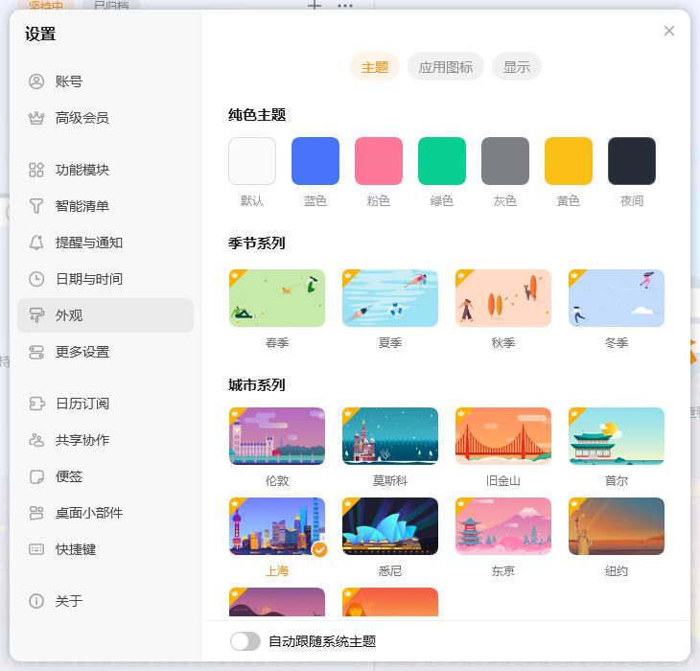Choose the 灰色 color theme
The width and height of the screenshot is (700, 671).
tap(505, 161)
